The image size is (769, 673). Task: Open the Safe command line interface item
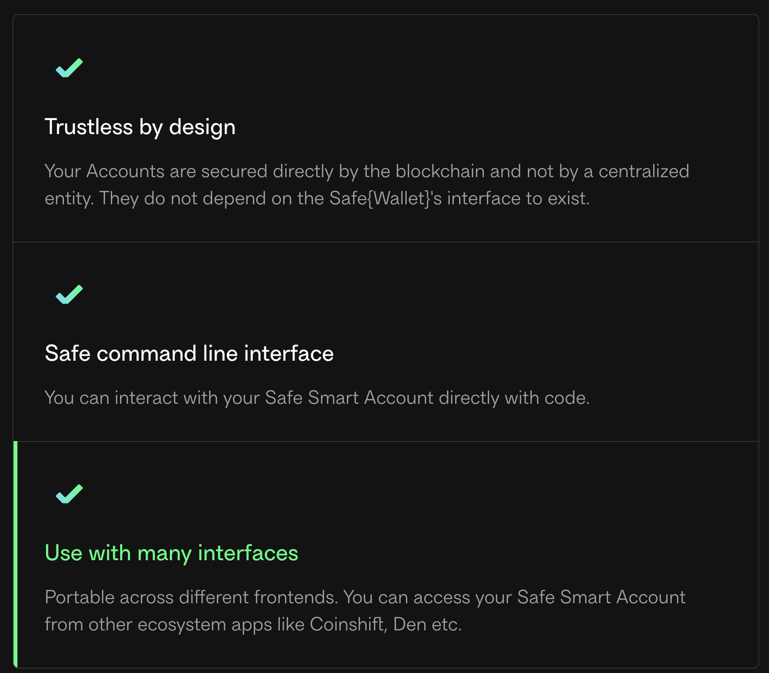[189, 353]
